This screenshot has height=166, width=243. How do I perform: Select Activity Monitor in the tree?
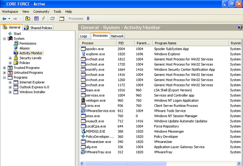tap(31, 53)
